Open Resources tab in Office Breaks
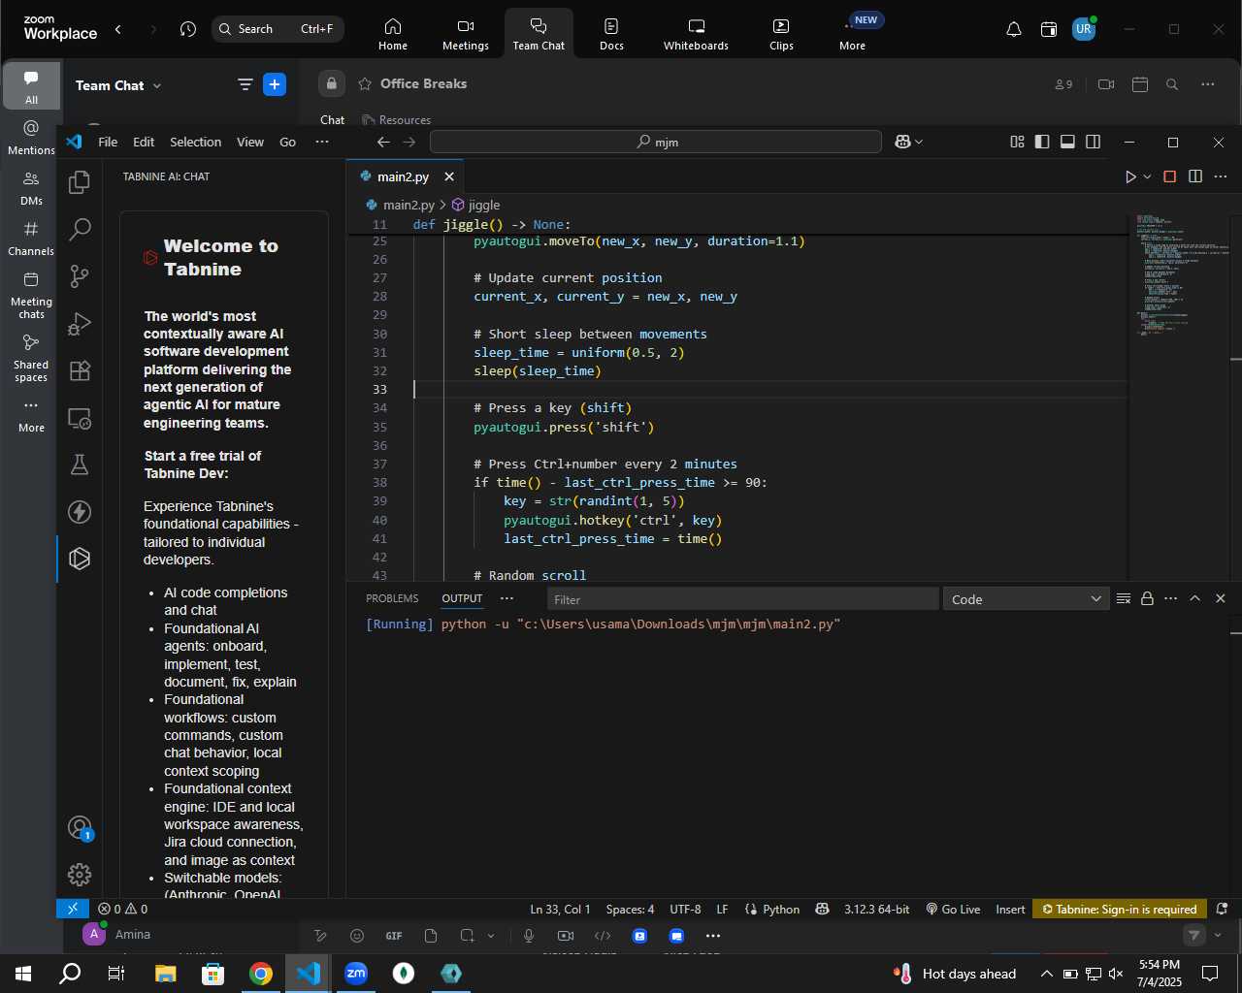 (396, 119)
